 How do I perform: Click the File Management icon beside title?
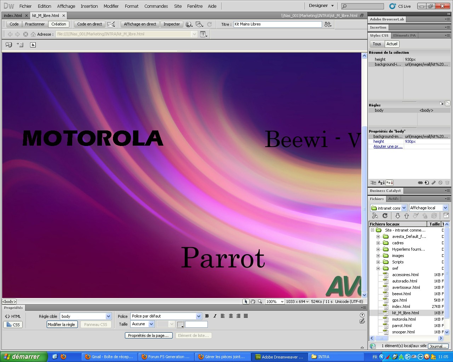point(328,24)
